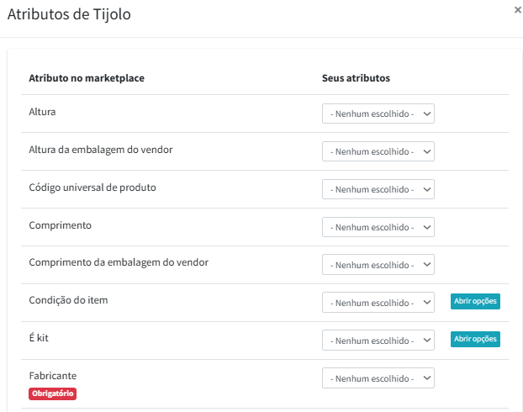523x412 pixels.
Task: Open the É kit attribute dropdown
Action: (x=378, y=340)
